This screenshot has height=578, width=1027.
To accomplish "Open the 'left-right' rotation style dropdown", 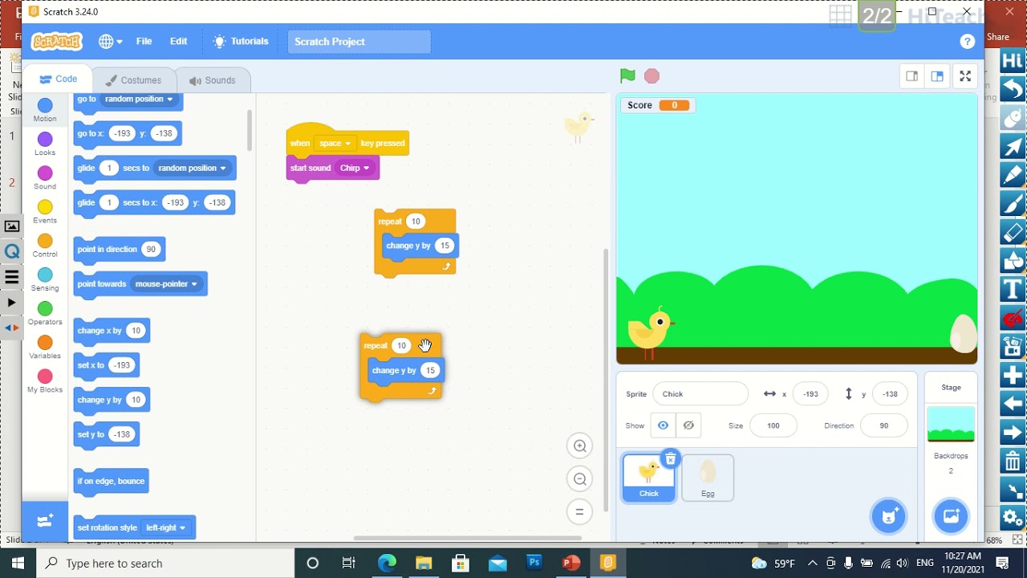I will [166, 528].
